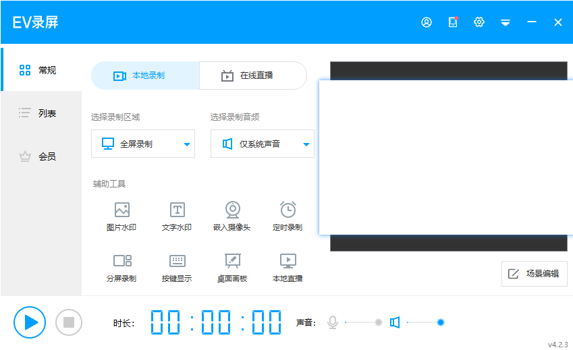Open the 会员 sidebar tab
Image resolution: width=573 pixels, height=350 pixels.
coord(41,156)
